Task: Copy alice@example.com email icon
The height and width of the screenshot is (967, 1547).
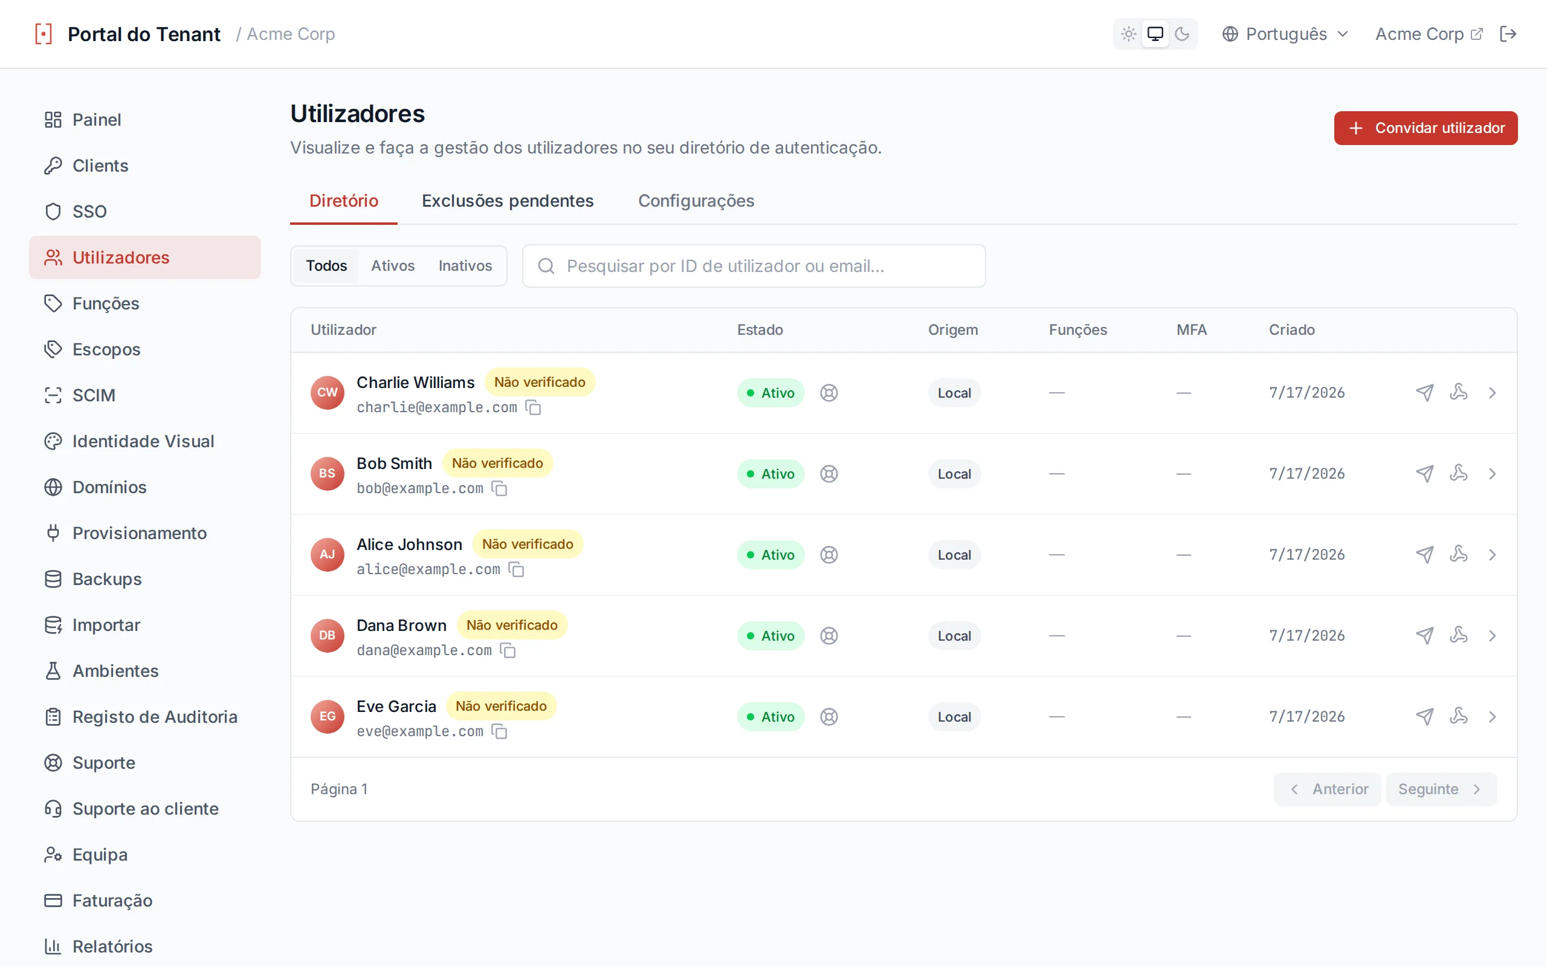Action: tap(516, 569)
